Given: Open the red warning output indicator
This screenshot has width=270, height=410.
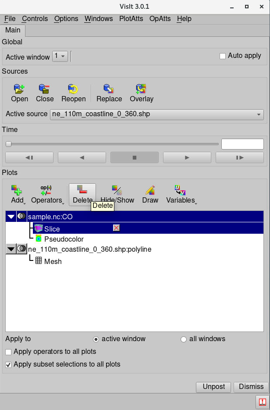Looking at the screenshot, I should click(262, 402).
